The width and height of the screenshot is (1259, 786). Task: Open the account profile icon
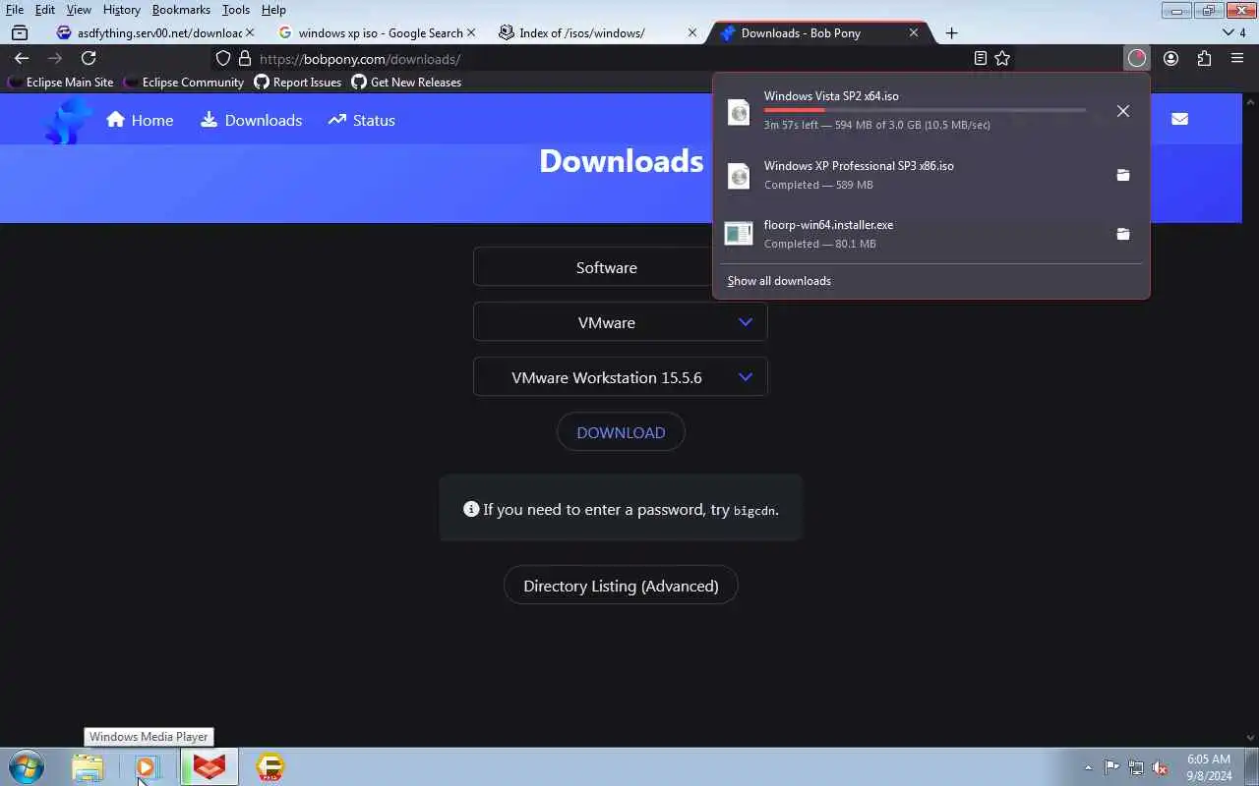pos(1170,58)
